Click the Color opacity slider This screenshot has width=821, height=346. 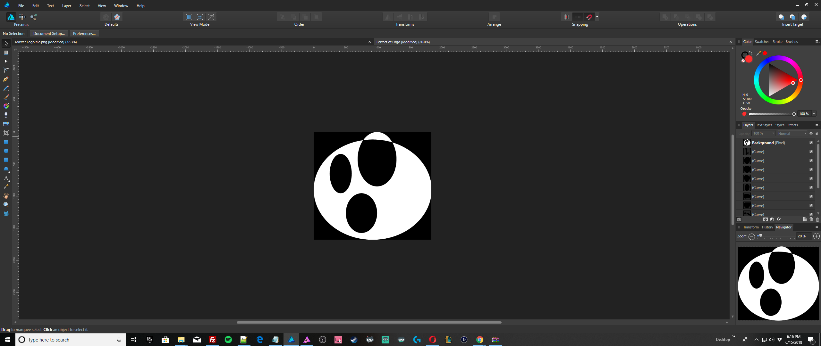click(x=772, y=114)
